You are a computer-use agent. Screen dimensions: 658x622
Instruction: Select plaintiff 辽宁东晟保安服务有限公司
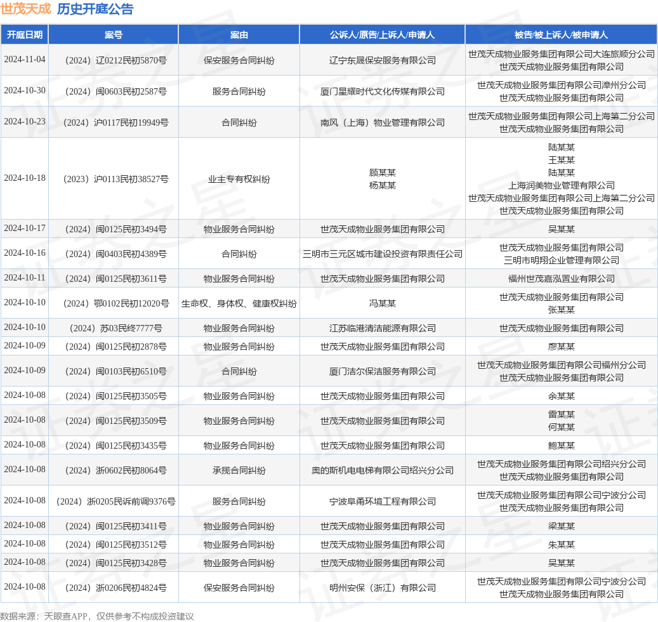click(382, 60)
